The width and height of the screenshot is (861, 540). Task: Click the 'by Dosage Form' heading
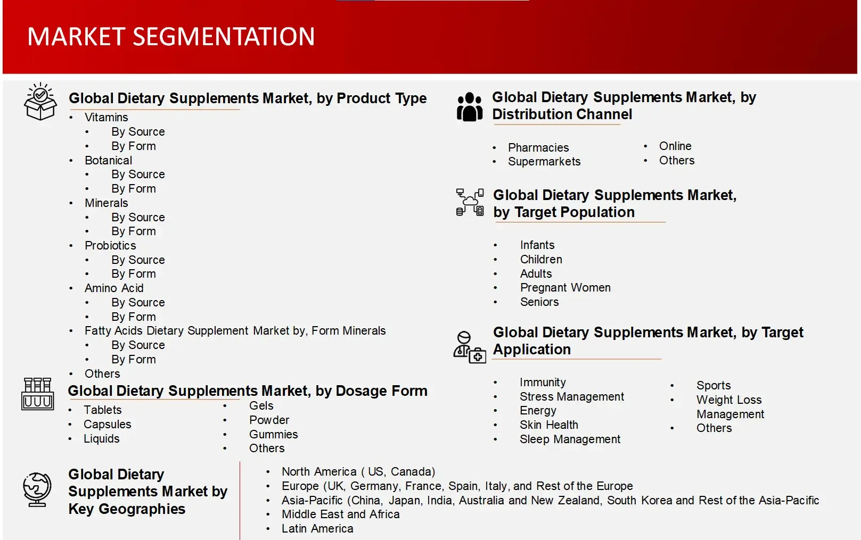[248, 391]
